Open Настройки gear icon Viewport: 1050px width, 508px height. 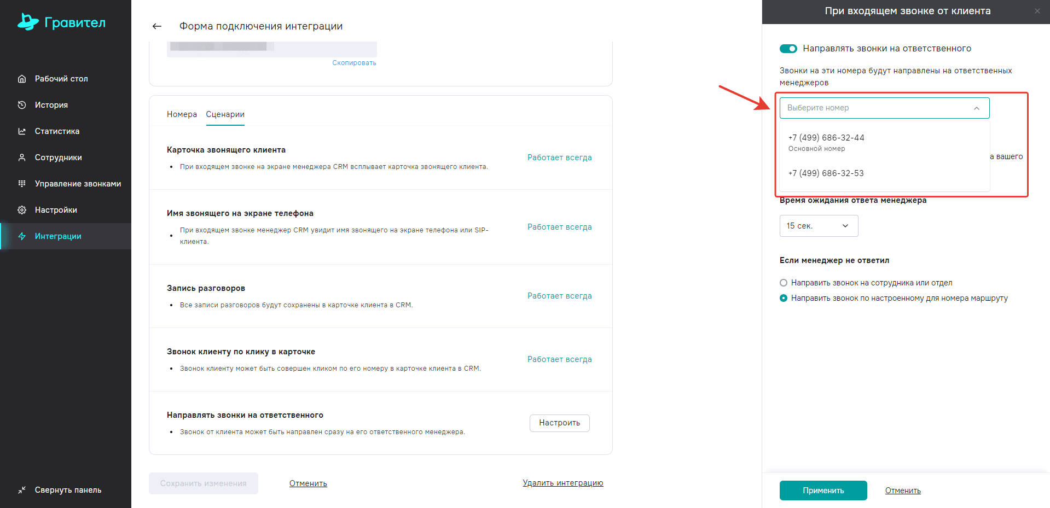[x=22, y=210]
